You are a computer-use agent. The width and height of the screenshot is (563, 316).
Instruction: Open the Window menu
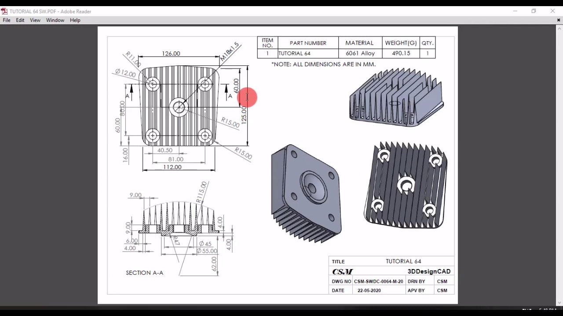tap(55, 20)
